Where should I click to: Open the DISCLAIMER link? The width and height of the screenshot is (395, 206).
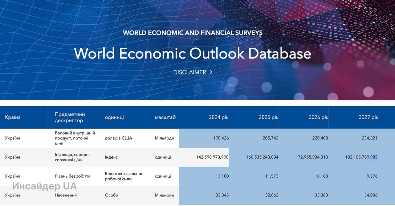189,72
